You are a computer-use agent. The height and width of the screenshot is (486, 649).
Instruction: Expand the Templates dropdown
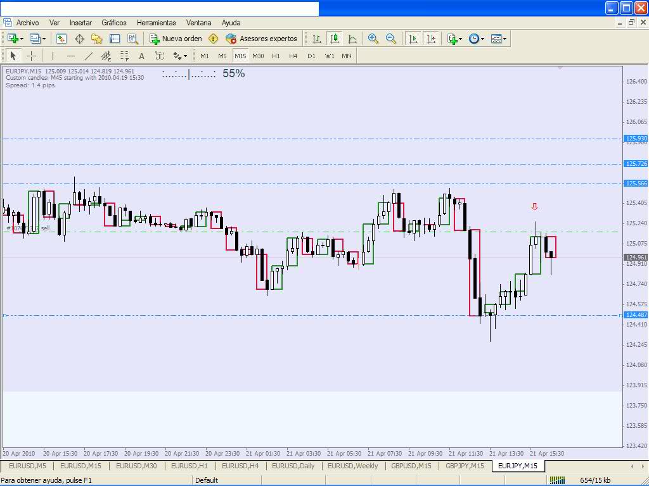504,39
